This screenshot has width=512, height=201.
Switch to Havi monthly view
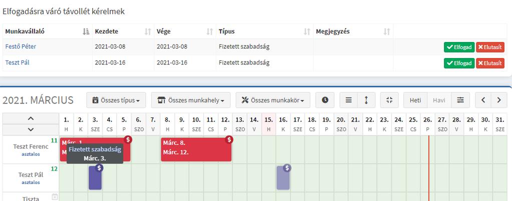tap(439, 100)
